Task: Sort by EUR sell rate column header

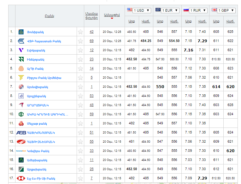Action: coord(174,21)
